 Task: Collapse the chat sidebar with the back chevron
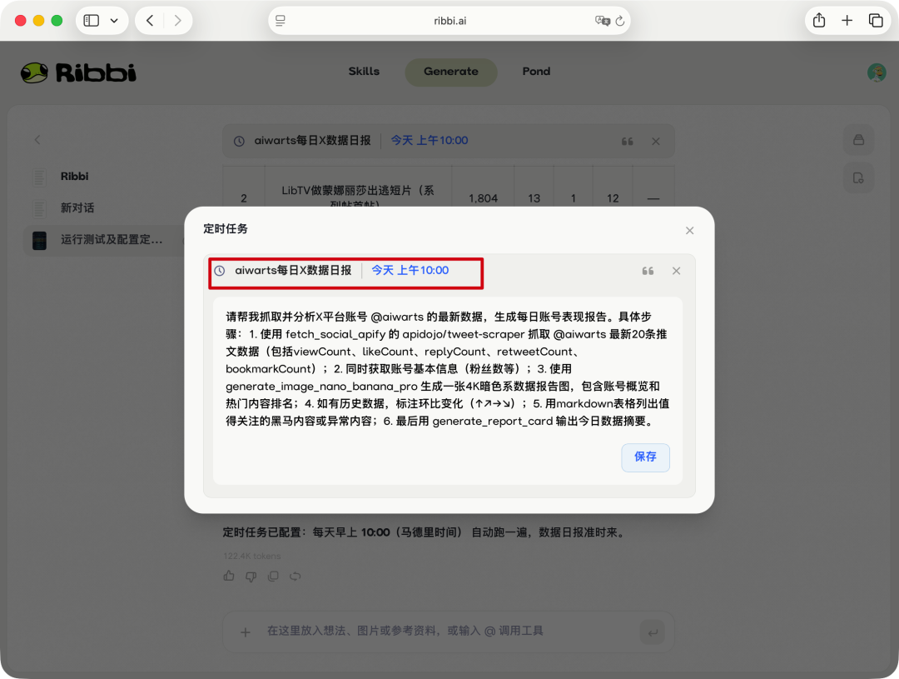(x=37, y=140)
